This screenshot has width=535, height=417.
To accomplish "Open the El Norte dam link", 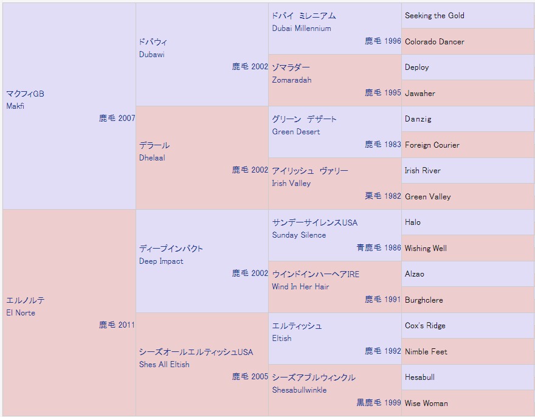I will click(x=21, y=313).
